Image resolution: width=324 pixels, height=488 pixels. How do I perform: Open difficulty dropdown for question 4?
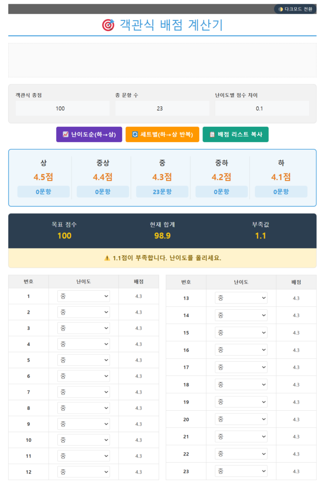(x=83, y=344)
